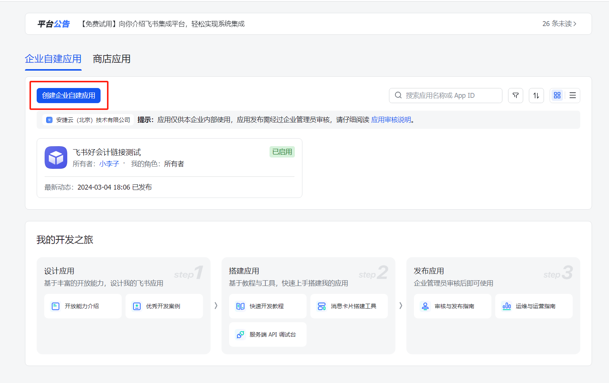This screenshot has height=383, width=609.
Task: Click the 审核与发布指南 person icon
Action: click(x=425, y=306)
